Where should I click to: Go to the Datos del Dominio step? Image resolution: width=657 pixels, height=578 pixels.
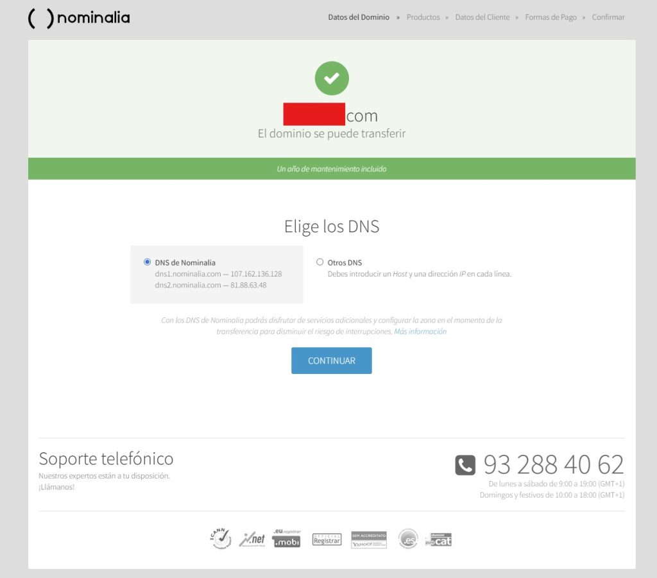(x=359, y=17)
